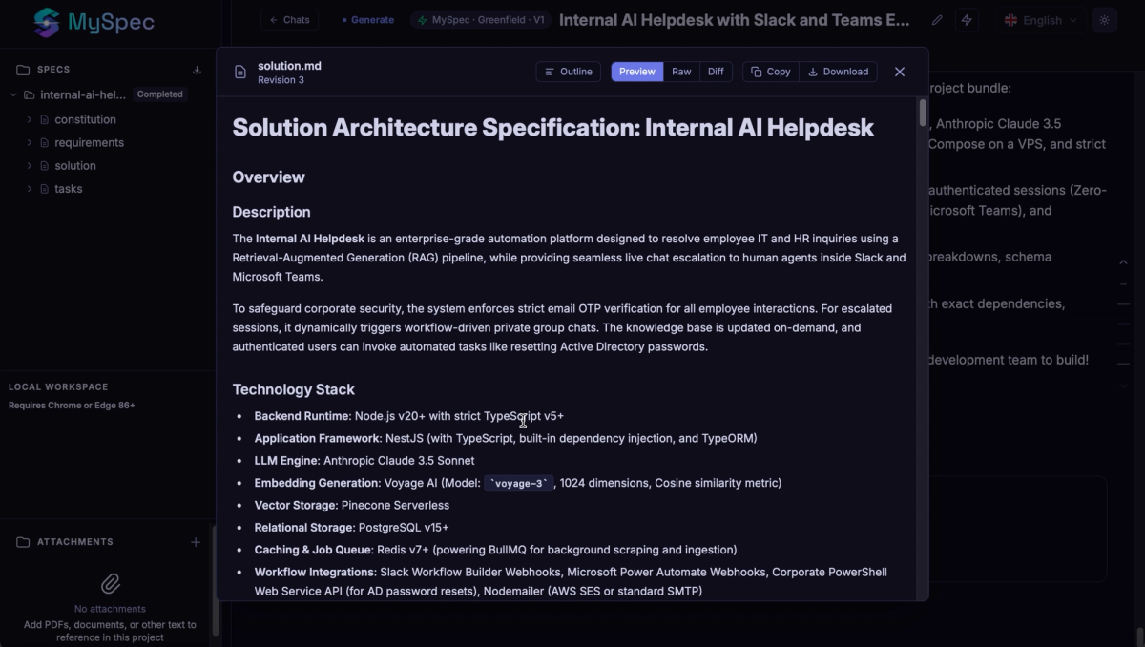The width and height of the screenshot is (1145, 647).
Task: Expand the tasks tree item
Action: pos(30,189)
